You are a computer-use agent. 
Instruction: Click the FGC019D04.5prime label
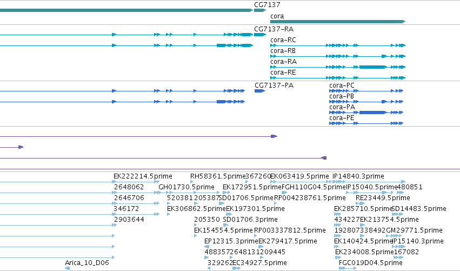tap(370, 263)
